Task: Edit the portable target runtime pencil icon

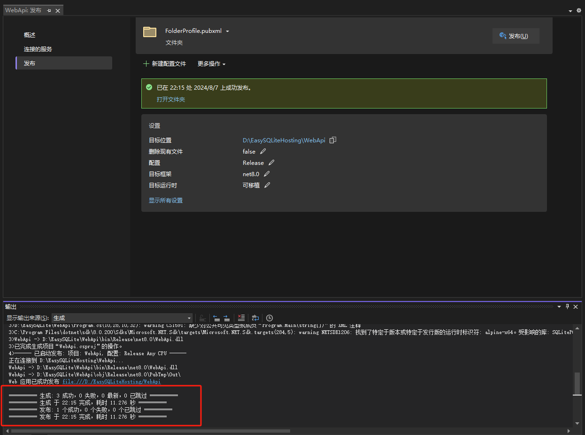Action: 267,185
